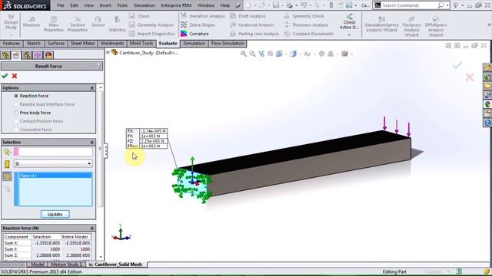Select the Cantilever_Solid Mesh study tab

pyautogui.click(x=116, y=264)
